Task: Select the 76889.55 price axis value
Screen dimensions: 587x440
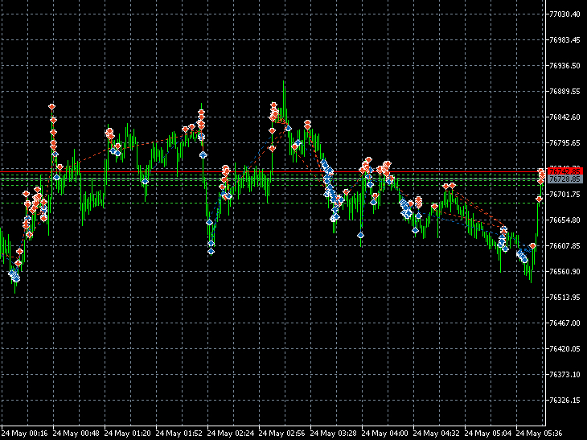Action: click(564, 92)
